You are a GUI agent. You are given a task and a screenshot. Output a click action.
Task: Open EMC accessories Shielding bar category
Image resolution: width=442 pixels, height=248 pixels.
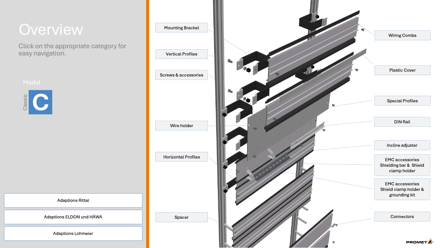[x=402, y=165]
